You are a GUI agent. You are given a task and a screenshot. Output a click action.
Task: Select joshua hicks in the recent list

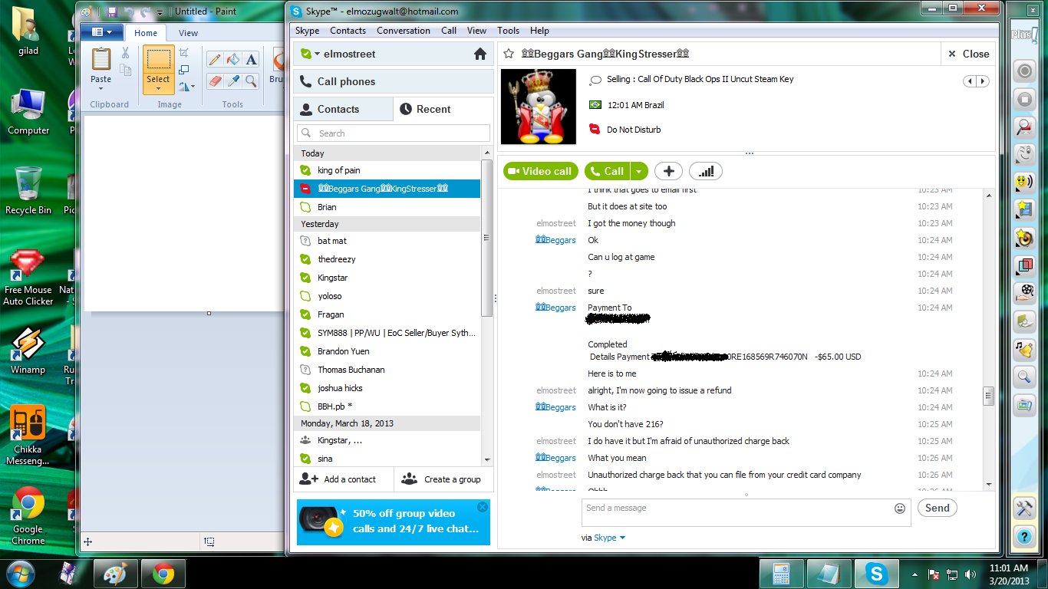pyautogui.click(x=387, y=388)
